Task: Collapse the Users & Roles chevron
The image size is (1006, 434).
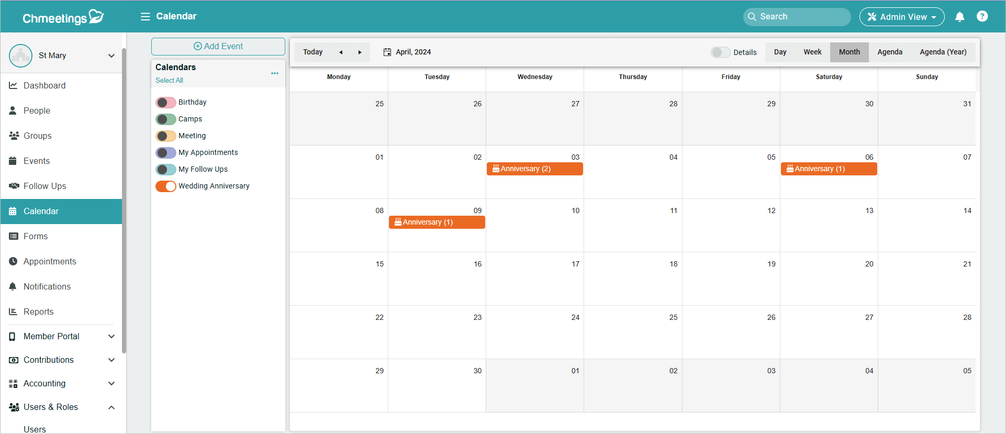Action: pyautogui.click(x=111, y=407)
